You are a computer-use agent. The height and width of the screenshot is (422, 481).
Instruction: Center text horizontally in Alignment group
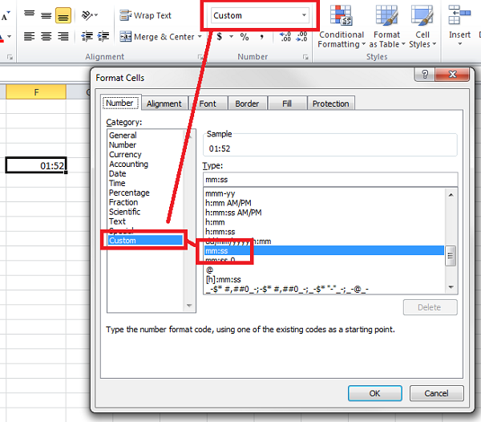[x=46, y=36]
